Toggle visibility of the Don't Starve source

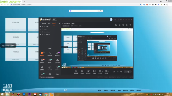click(x=40, y=32)
